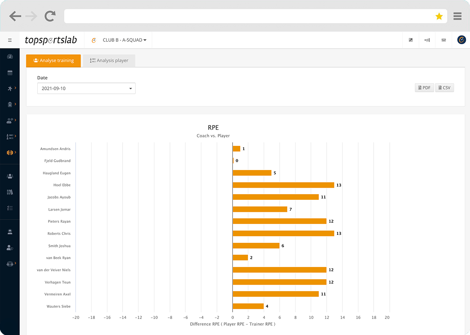Click the player name 'Verhagen Teun'
Viewport: 470px width, 335px height.
[58, 282]
